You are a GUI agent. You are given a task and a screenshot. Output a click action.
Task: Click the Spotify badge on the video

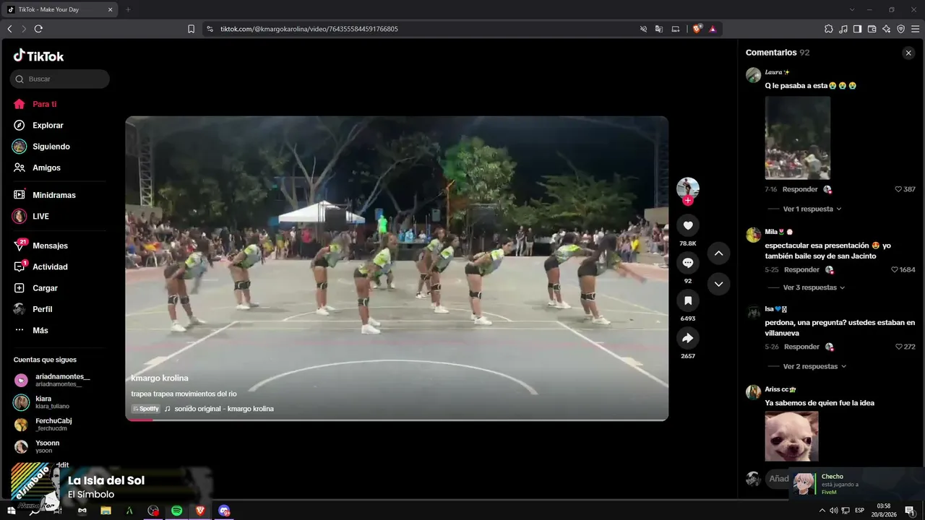[x=145, y=409]
